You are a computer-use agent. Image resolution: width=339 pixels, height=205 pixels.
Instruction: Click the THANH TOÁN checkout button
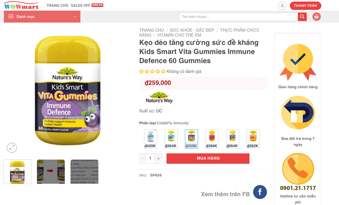coord(305,6)
